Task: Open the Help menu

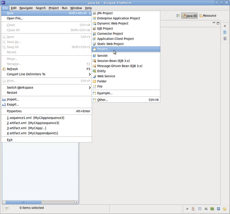Action: pos(88,8)
